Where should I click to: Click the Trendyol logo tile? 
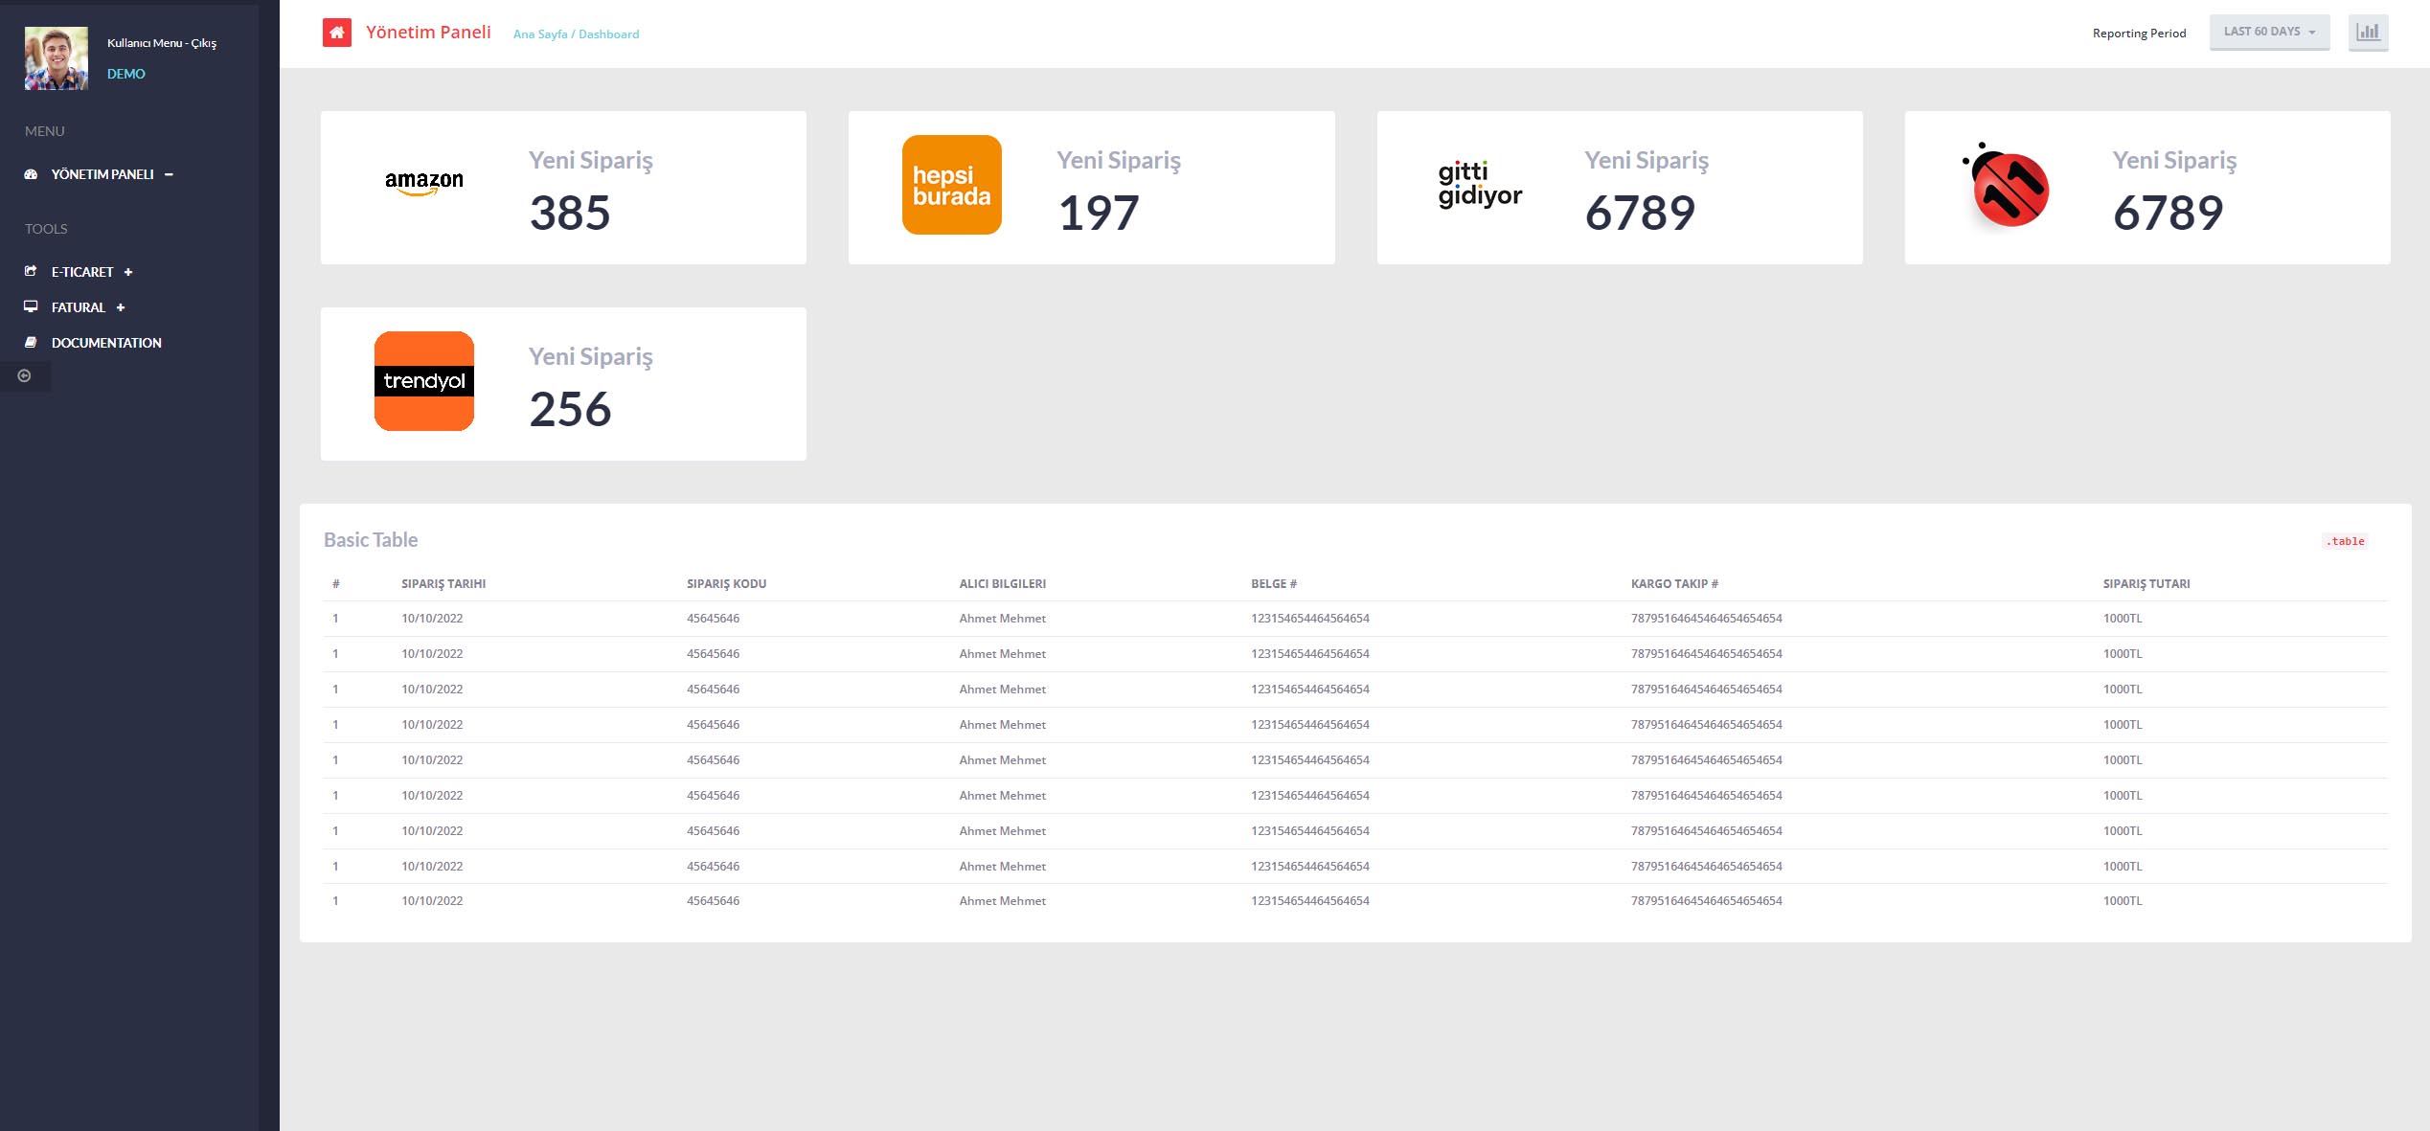tap(423, 381)
